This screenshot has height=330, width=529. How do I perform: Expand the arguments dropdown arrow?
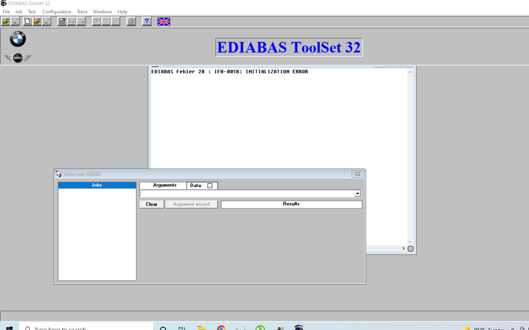click(357, 194)
